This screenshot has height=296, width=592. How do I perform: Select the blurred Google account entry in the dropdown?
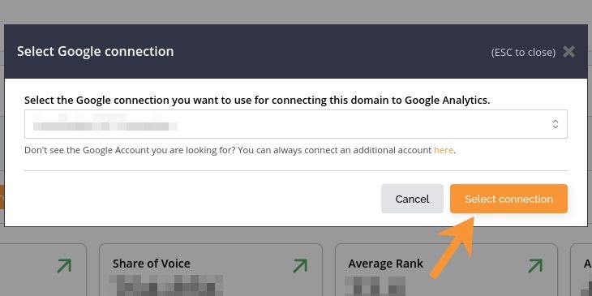(x=105, y=122)
